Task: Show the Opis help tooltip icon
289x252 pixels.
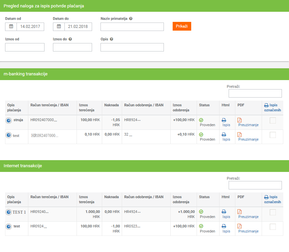Action: pyautogui.click(x=112, y=39)
